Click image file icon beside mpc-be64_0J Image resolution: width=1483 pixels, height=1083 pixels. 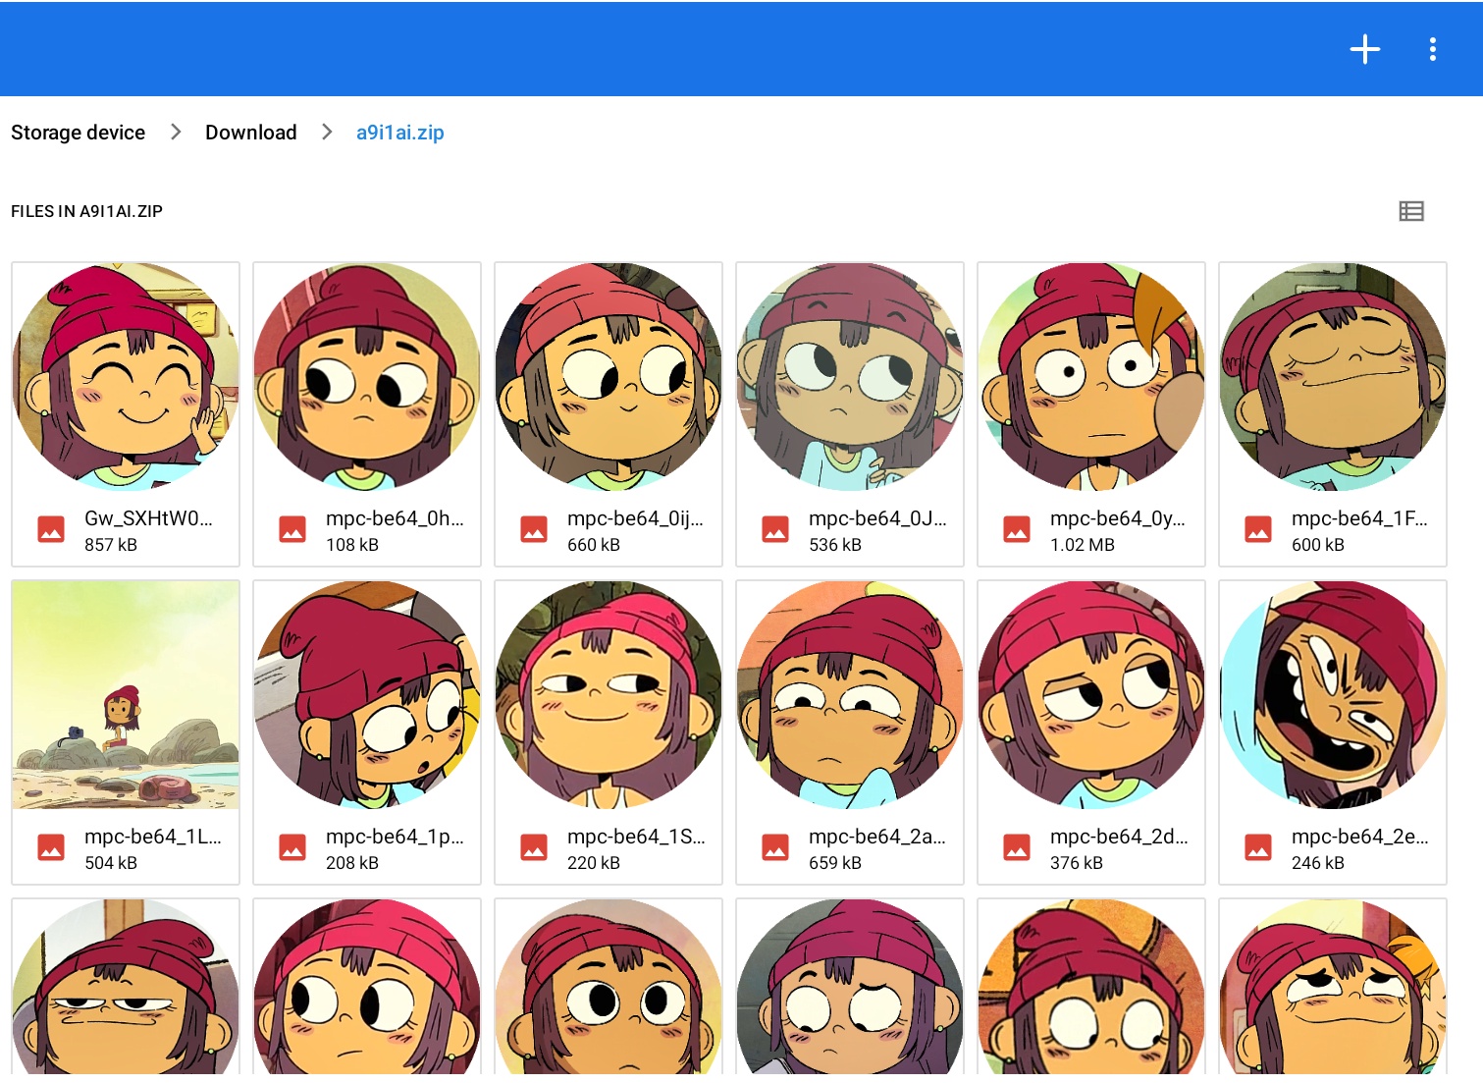(x=775, y=530)
